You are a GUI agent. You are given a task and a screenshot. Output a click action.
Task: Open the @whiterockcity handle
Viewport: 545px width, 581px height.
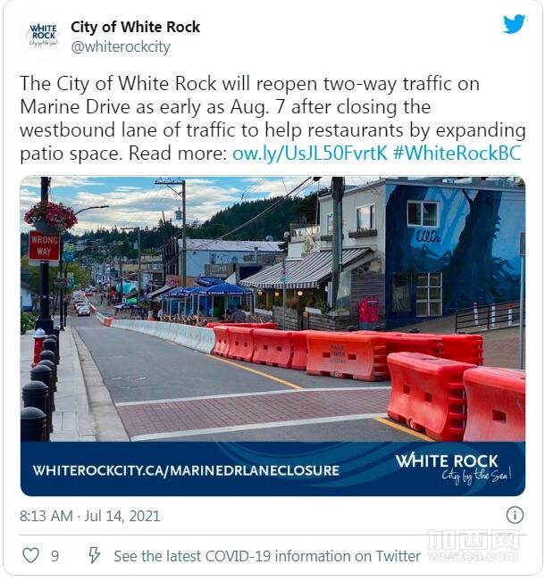coord(121,47)
